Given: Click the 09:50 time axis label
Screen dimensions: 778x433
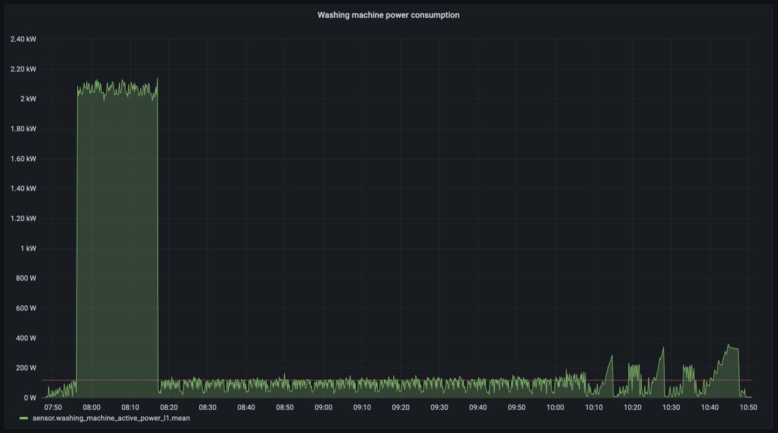Looking at the screenshot, I should (517, 407).
